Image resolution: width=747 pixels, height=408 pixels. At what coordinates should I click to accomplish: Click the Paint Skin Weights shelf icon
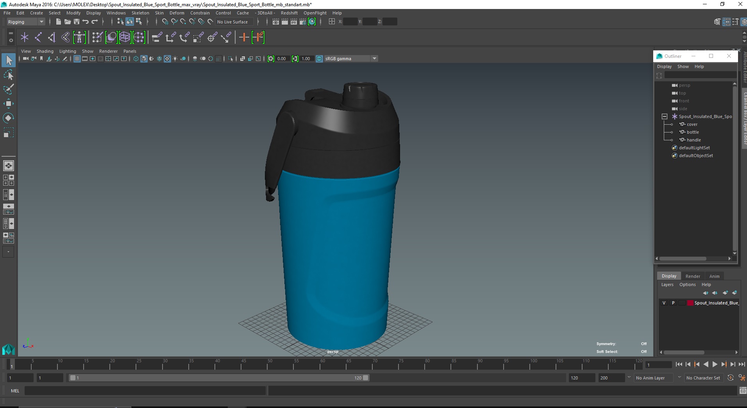tap(97, 38)
